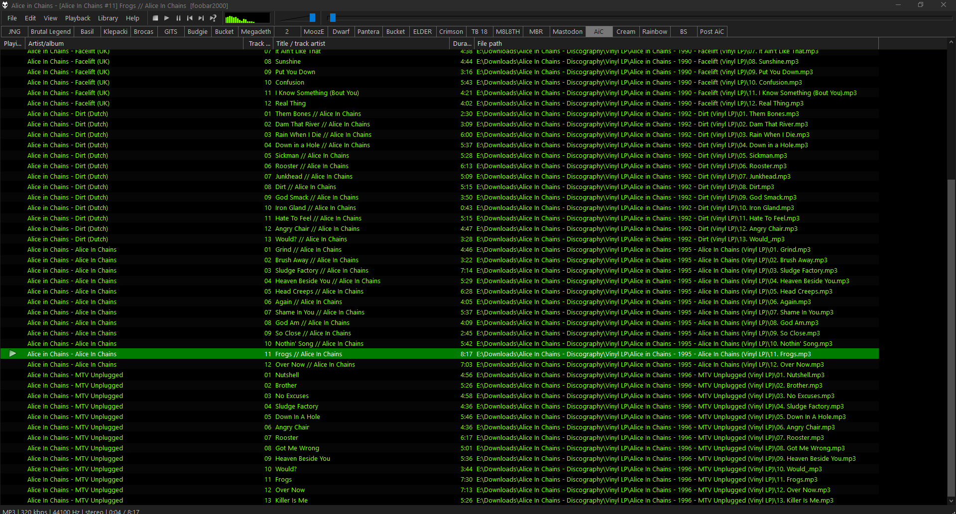Image resolution: width=956 pixels, height=514 pixels.
Task: Click the Play button in the toolbar
Action: (167, 18)
